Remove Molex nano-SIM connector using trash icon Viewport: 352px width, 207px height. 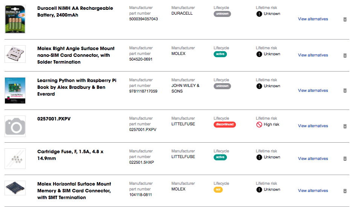pos(345,55)
